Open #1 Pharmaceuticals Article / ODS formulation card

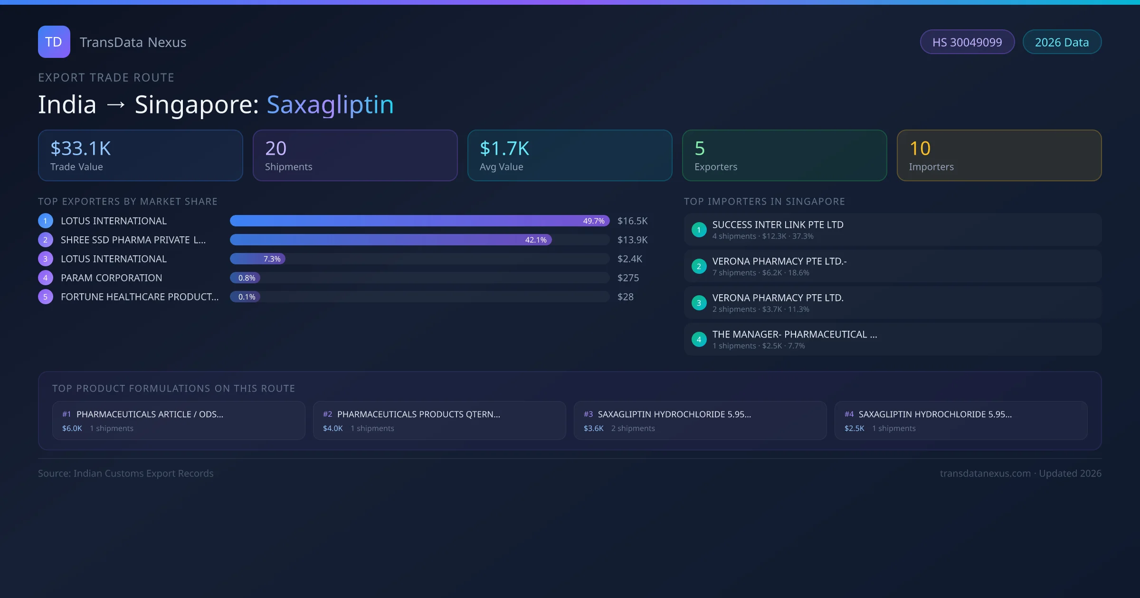(178, 420)
